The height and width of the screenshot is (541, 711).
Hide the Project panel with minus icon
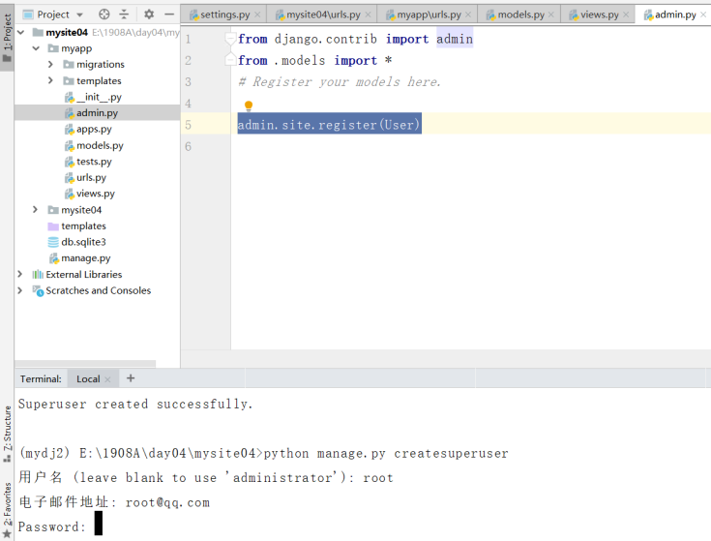169,15
